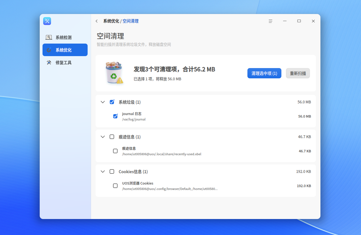This screenshot has height=235, width=361.
Task: Select the UOS浏览器 Cookies item name
Action: click(138, 183)
